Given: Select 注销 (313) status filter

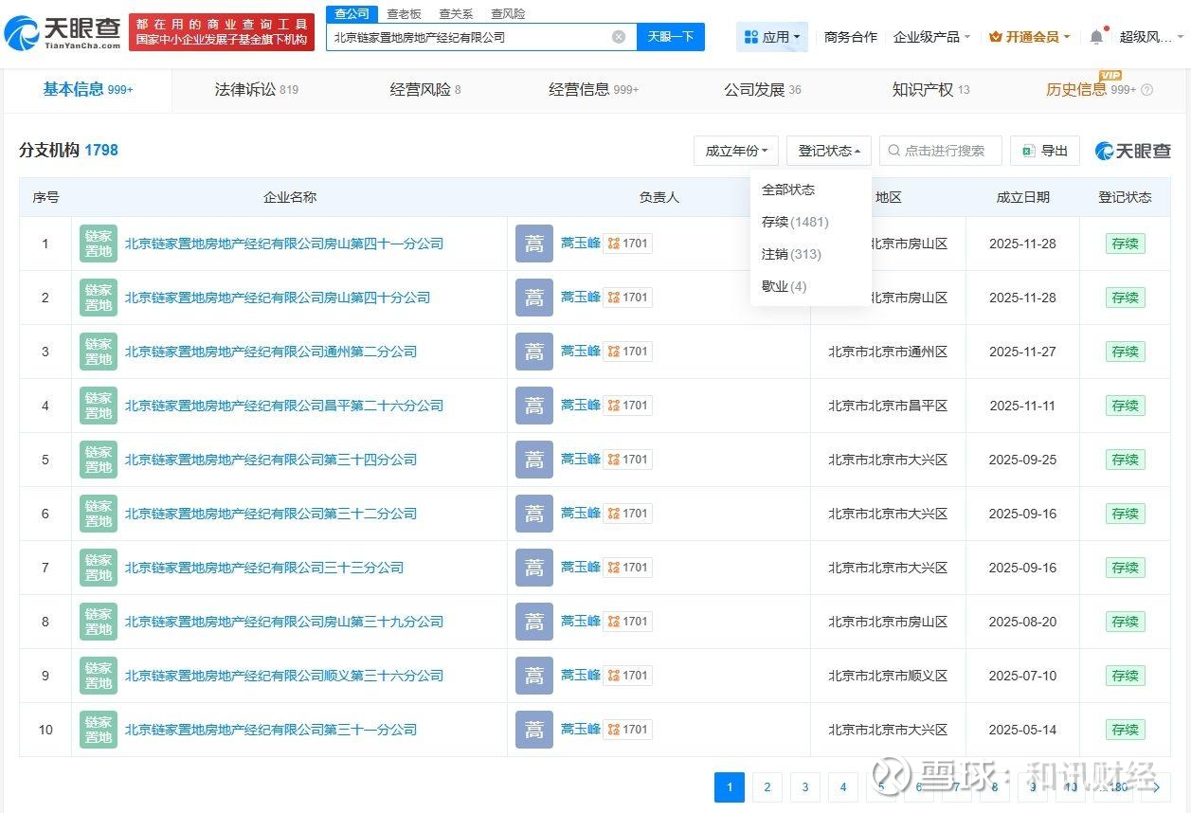Looking at the screenshot, I should (x=791, y=254).
